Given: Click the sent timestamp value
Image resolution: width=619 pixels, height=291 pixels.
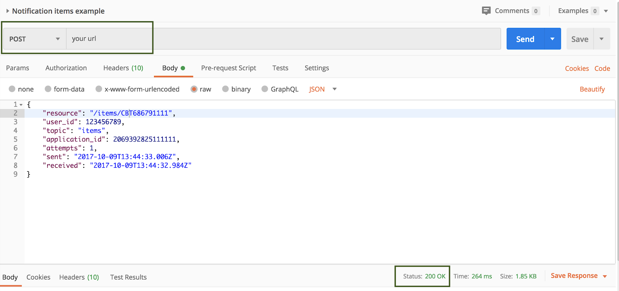Looking at the screenshot, I should coord(125,157).
